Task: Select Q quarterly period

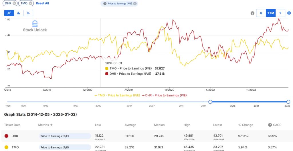Action: pyautogui.click(x=261, y=13)
